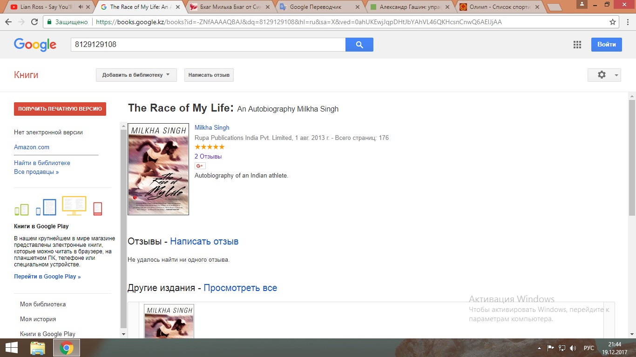This screenshot has width=636, height=357.
Task: Close the Google Переводчик tab
Action: coord(358,7)
